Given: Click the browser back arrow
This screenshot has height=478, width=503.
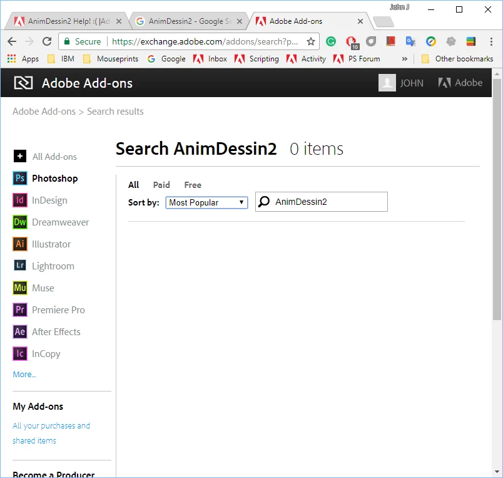Looking at the screenshot, I should click(12, 41).
